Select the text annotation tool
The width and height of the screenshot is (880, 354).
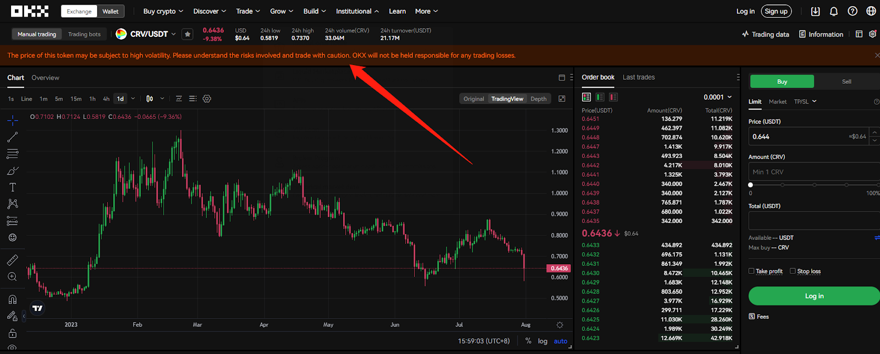tap(13, 187)
